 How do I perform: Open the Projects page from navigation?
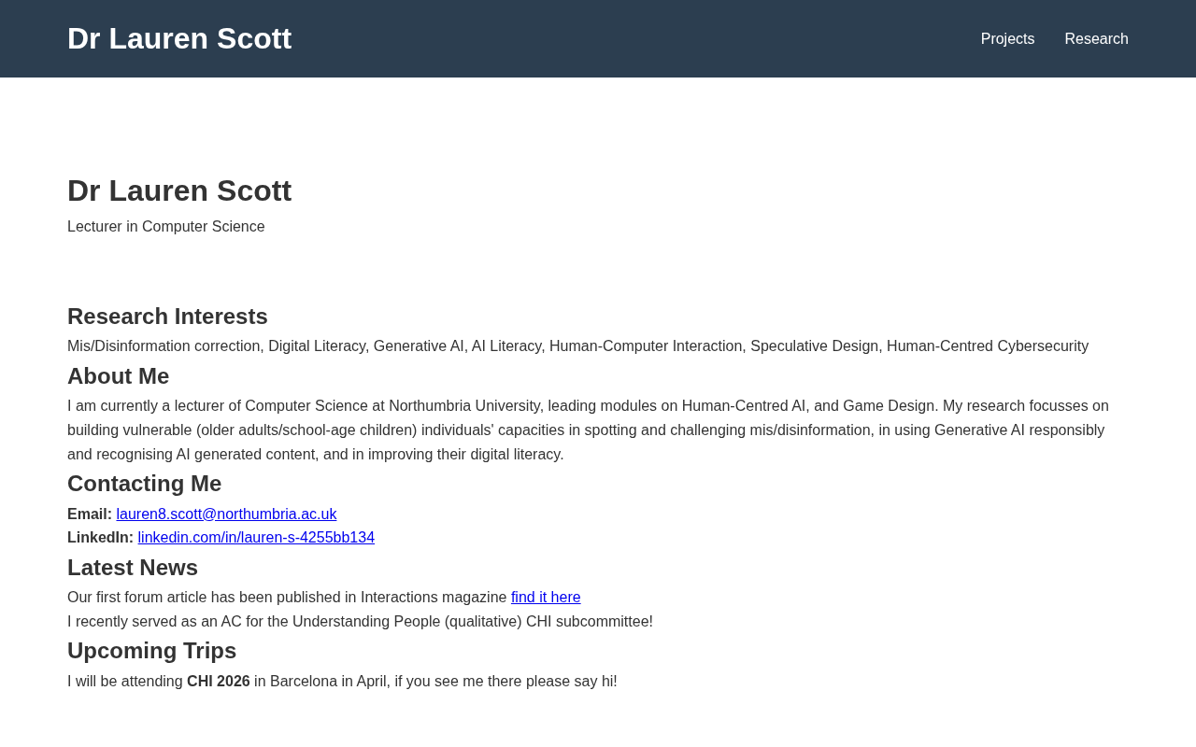1007,39
